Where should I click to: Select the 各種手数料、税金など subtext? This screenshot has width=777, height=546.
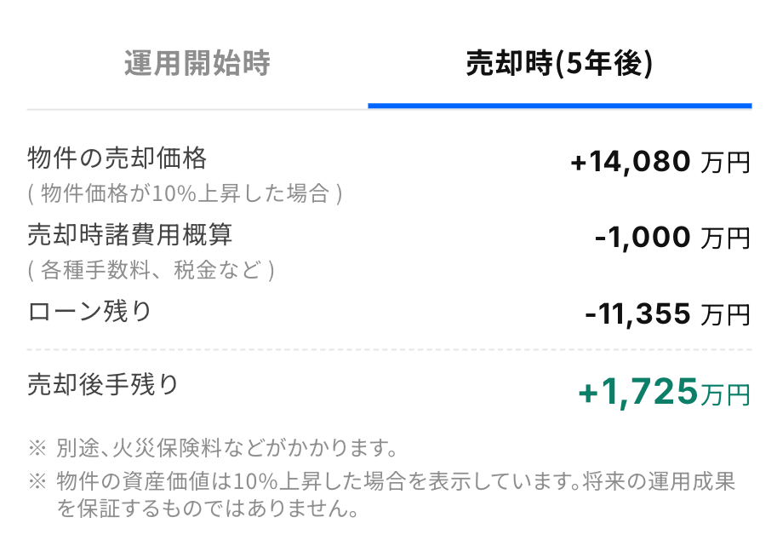[x=151, y=270]
